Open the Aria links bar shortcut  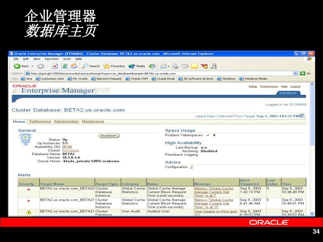[x=26, y=78]
